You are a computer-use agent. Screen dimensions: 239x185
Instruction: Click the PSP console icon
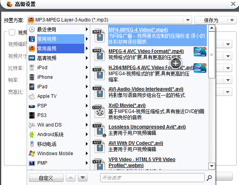(x=32, y=106)
